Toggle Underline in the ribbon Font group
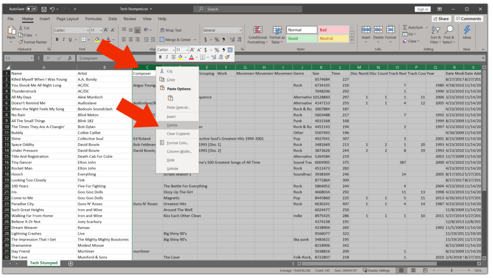The image size is (493, 278). pyautogui.click(x=70, y=39)
